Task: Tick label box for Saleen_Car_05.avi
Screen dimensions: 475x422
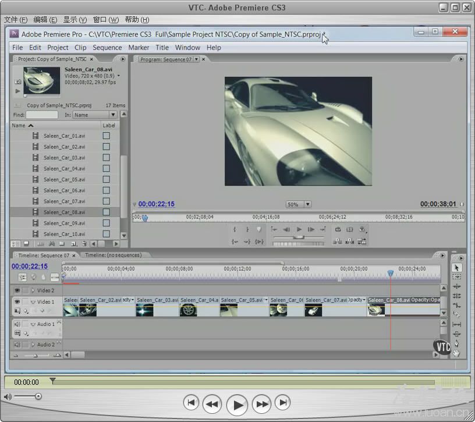Action: point(106,179)
